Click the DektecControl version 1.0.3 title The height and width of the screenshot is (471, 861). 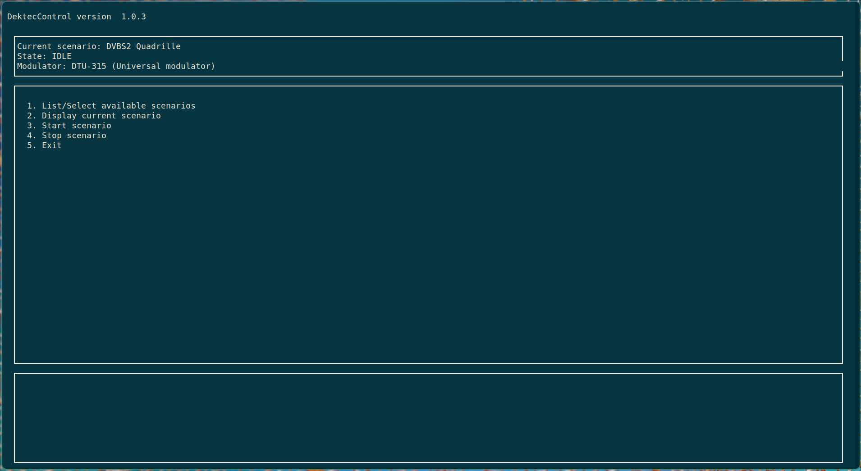[x=77, y=16]
